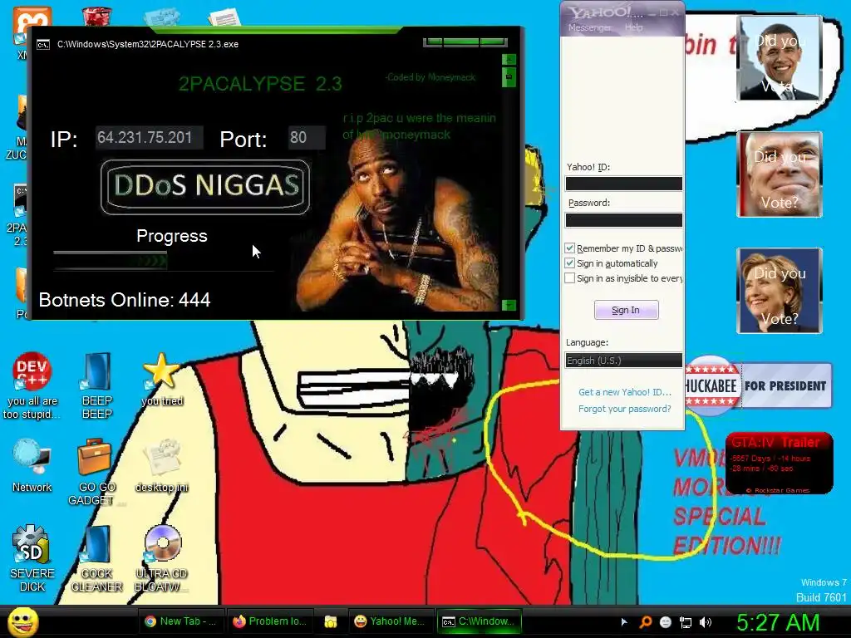Screen dimensions: 851x638
Task: Click the green gauge bar in title bar
Action: tap(465, 42)
